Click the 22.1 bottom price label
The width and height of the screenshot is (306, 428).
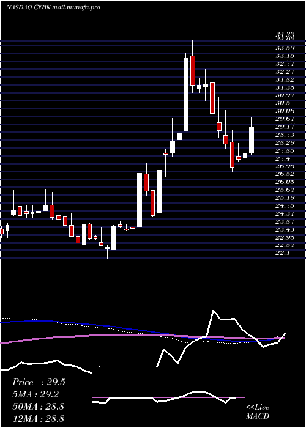(283, 253)
